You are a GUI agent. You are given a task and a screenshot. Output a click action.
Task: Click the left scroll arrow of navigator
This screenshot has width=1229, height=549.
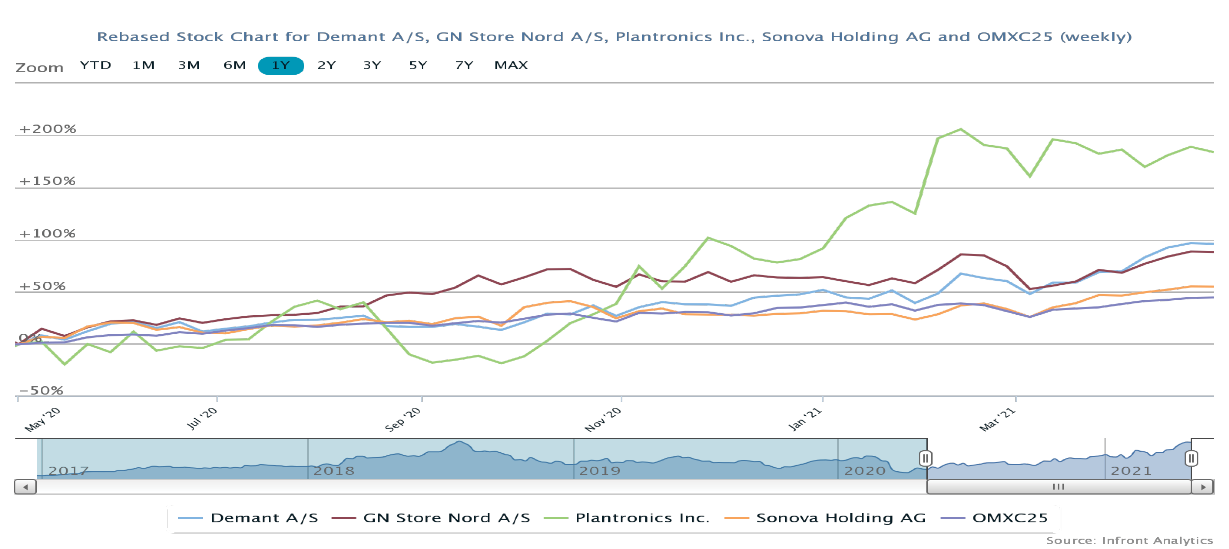click(x=25, y=487)
